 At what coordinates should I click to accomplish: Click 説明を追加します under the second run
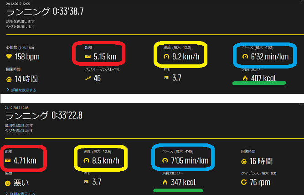(x=19, y=125)
